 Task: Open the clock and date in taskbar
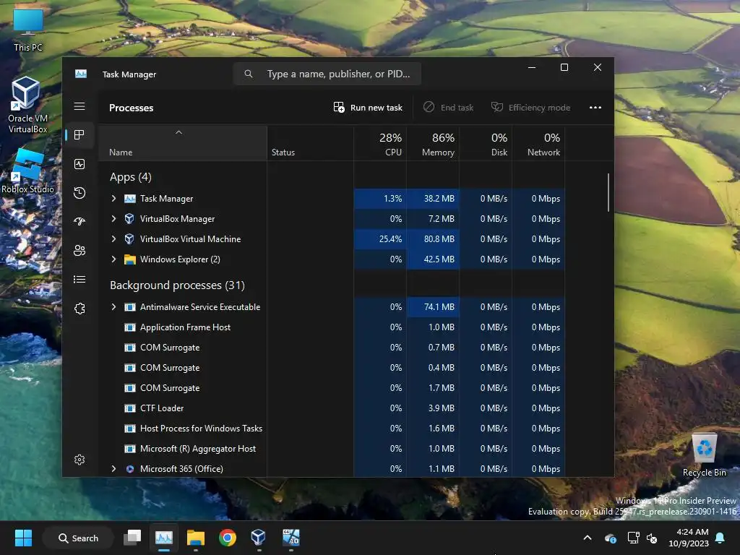pos(689,538)
